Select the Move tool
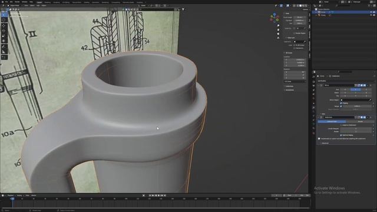 [x=4, y=25]
